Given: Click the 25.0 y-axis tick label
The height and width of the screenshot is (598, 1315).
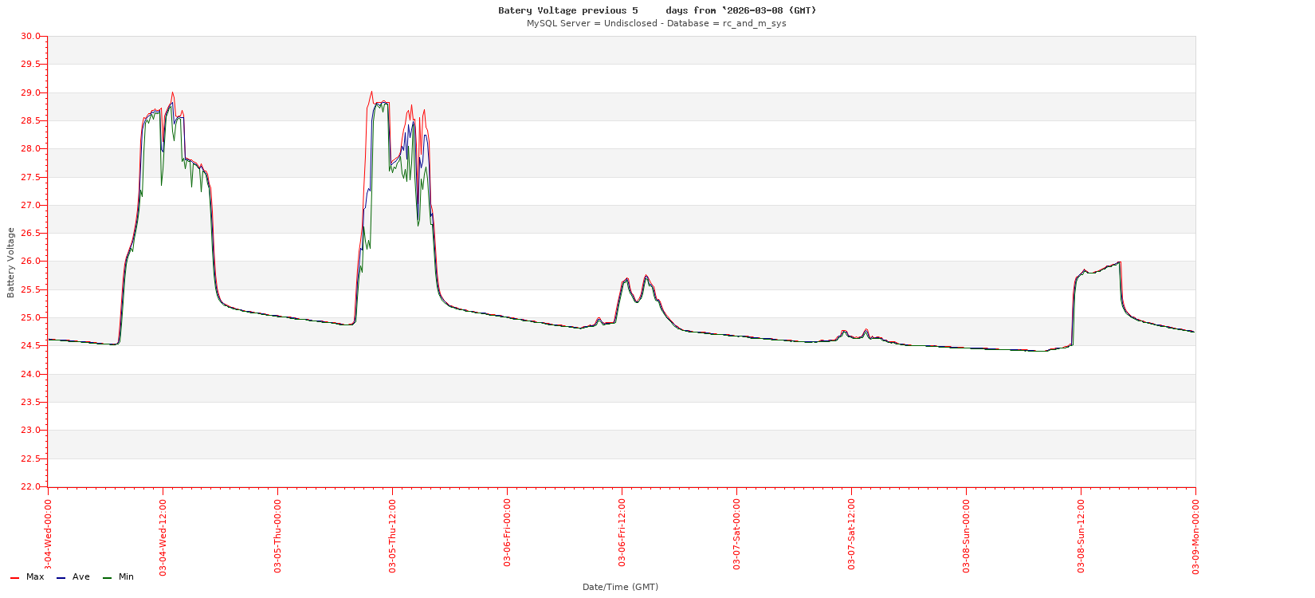Looking at the screenshot, I should (x=30, y=318).
